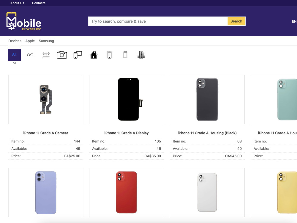Image resolution: width=297 pixels, height=223 pixels.
Task: Open black iPhone 11 housing image
Action: tap(207, 99)
